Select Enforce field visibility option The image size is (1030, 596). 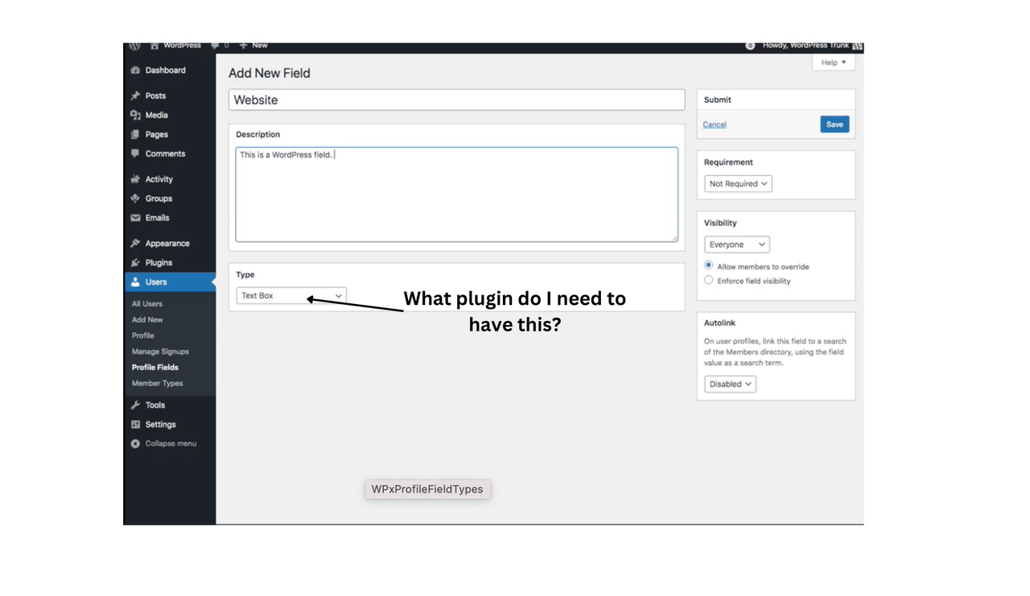[x=708, y=280]
